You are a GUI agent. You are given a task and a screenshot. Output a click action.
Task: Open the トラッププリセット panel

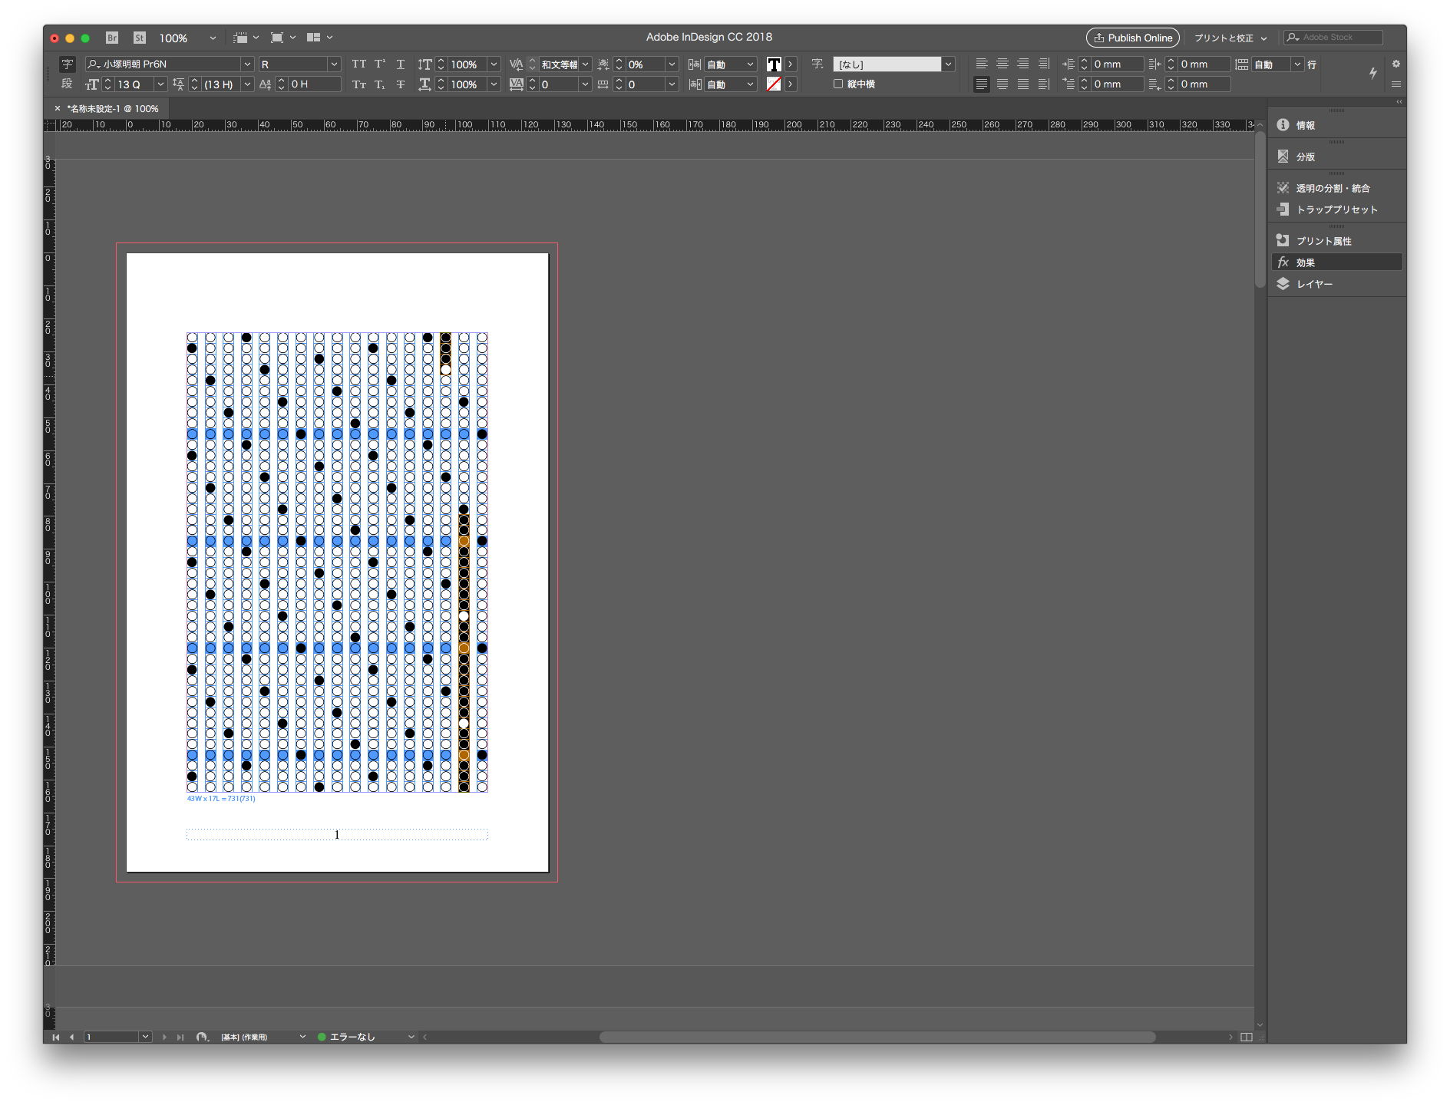coord(1336,209)
